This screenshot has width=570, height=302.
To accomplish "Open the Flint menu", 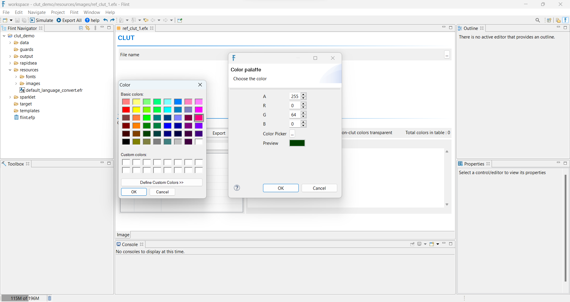I will point(74,12).
